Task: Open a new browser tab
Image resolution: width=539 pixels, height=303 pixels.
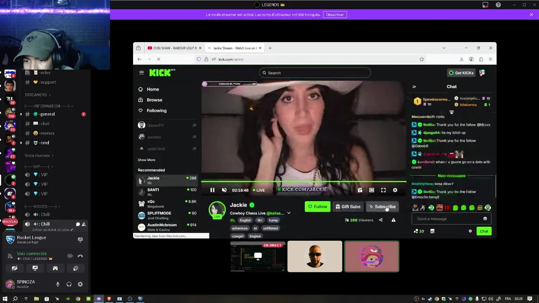Action: tap(270, 48)
